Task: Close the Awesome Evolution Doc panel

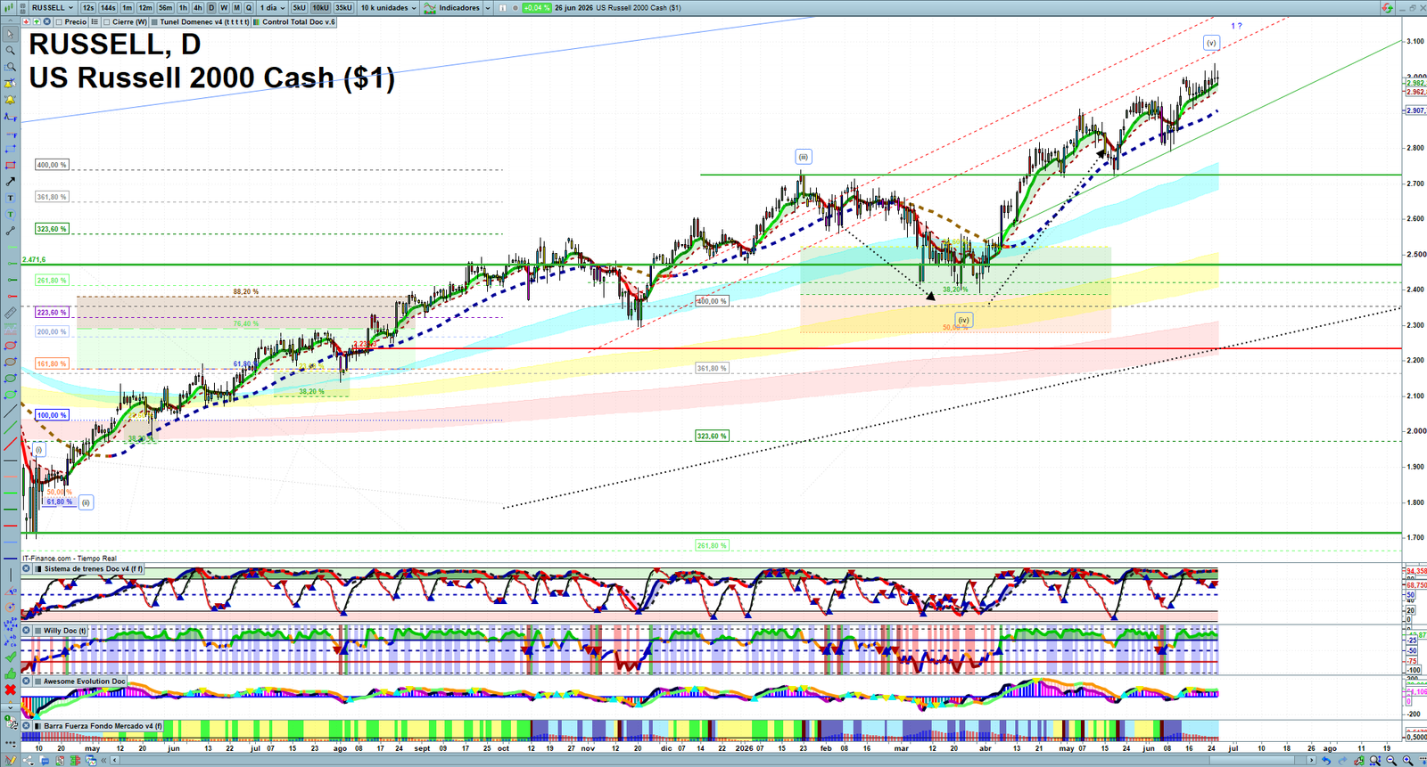Action: coord(27,681)
